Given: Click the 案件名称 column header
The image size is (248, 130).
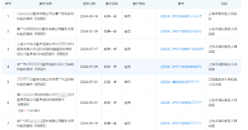Looking at the screenshot, I should pyautogui.click(x=45, y=4).
